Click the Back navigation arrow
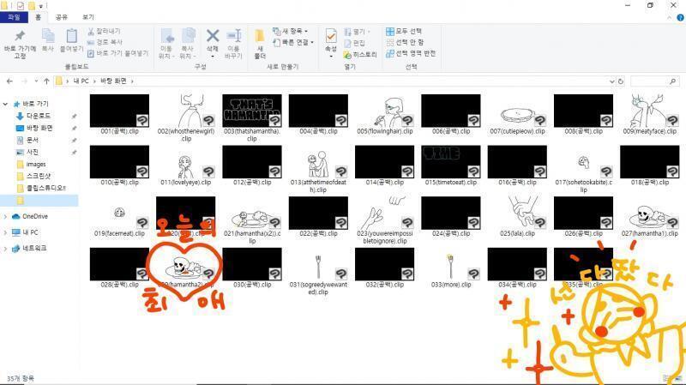Screen dimensions: 686x385 [9, 81]
